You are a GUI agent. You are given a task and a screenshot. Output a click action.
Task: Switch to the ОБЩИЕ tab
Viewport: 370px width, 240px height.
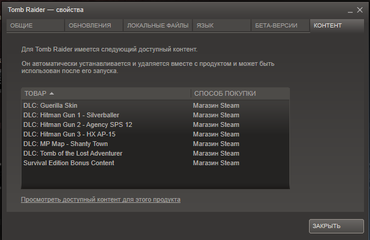click(x=35, y=26)
